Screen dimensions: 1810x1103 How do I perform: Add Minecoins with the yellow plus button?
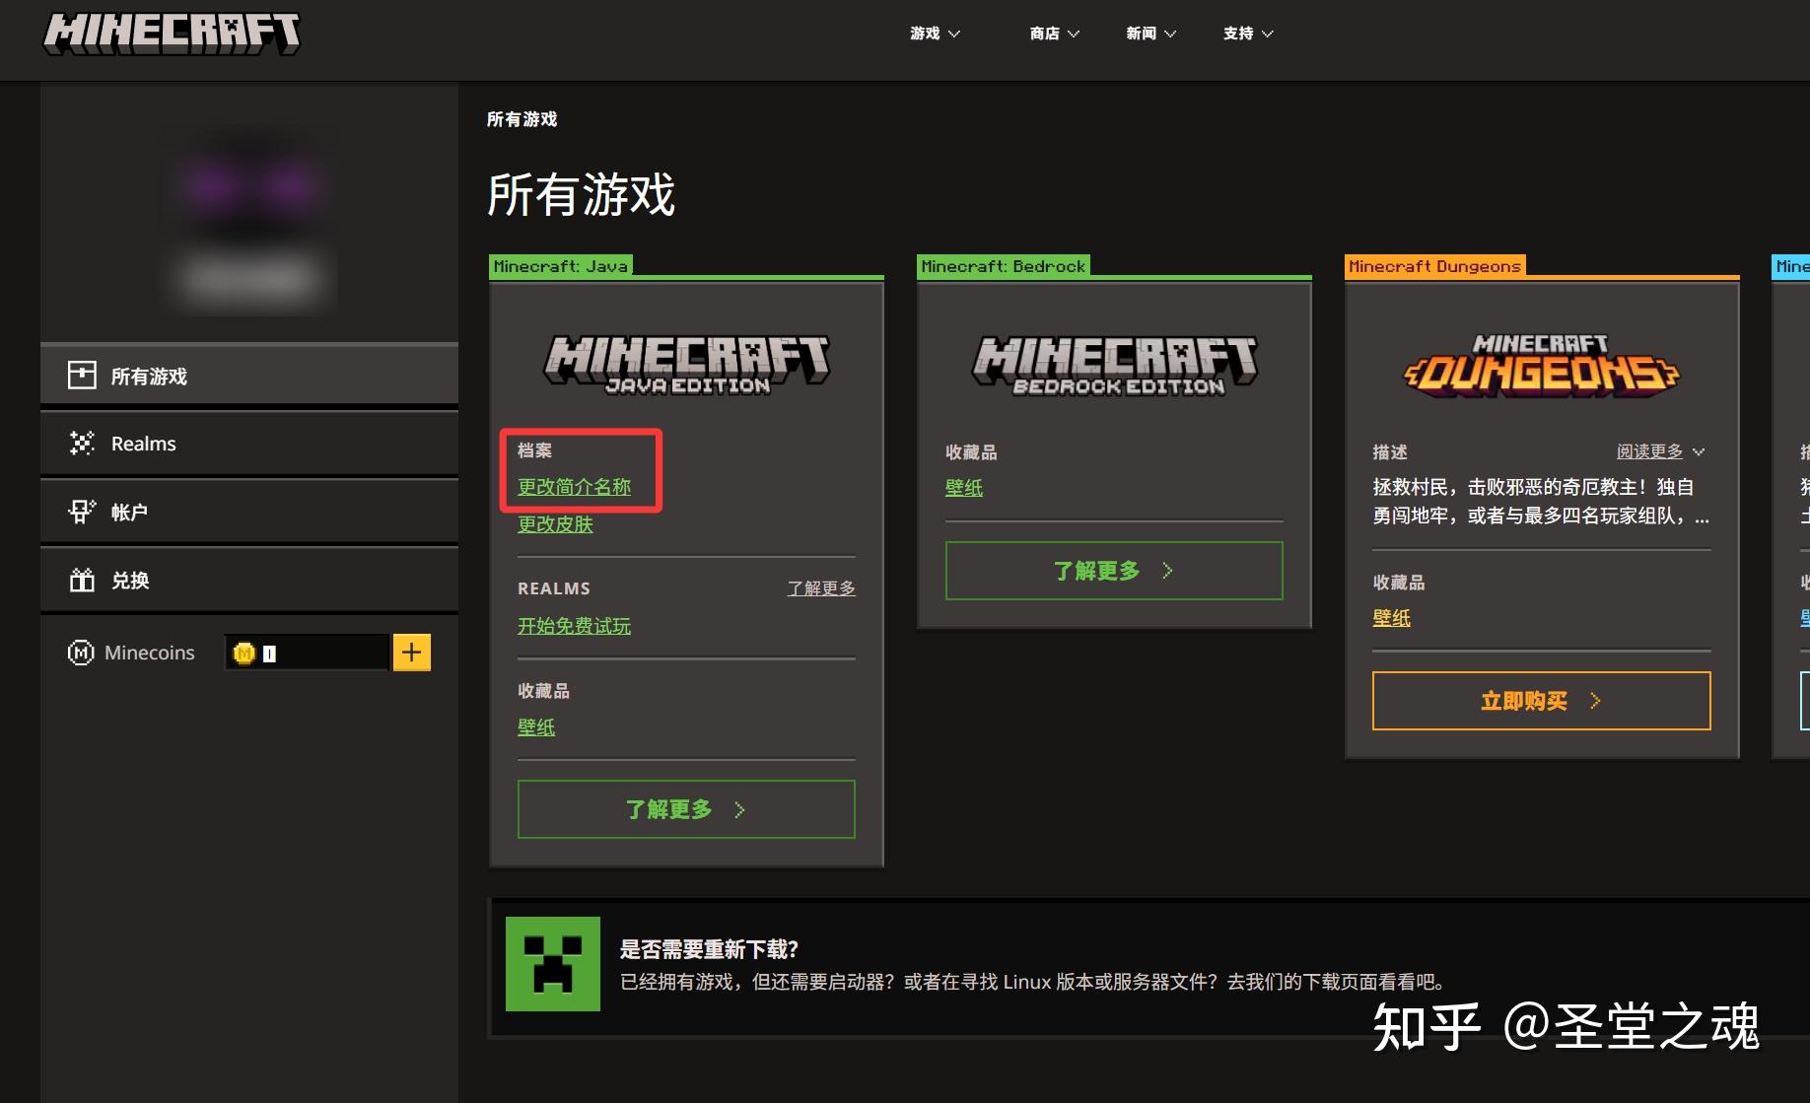pyautogui.click(x=412, y=653)
